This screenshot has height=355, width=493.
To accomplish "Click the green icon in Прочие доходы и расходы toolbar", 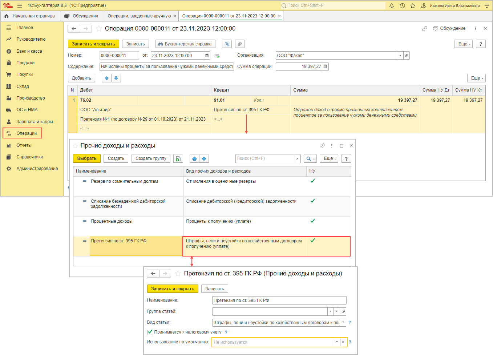I will point(178,159).
